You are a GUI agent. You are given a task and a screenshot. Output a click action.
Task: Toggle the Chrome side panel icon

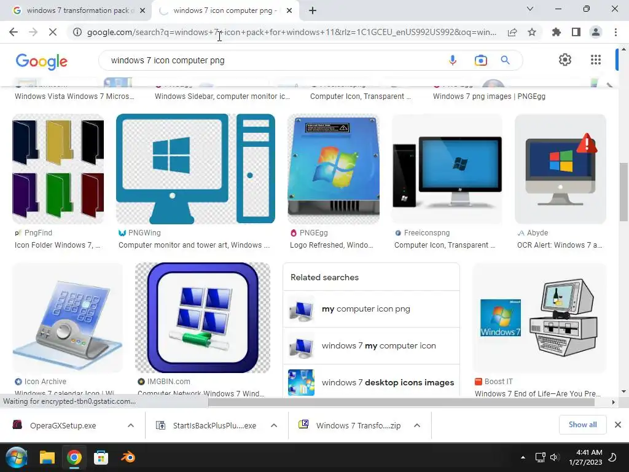(x=576, y=32)
